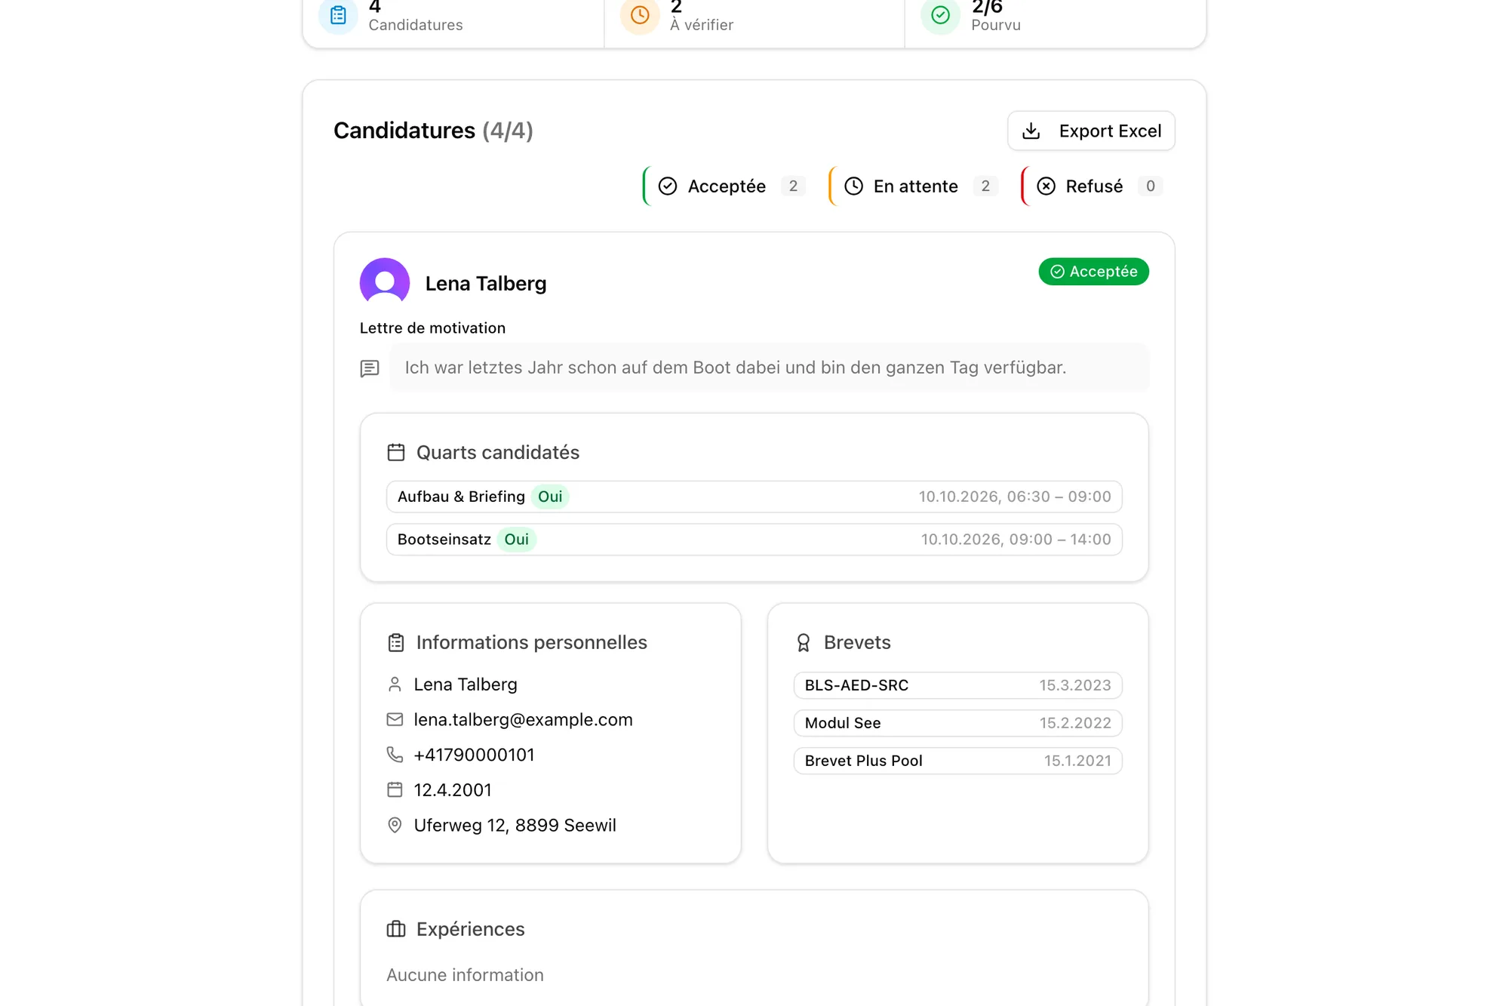Click the award ribbon icon beside Brevets

point(804,642)
